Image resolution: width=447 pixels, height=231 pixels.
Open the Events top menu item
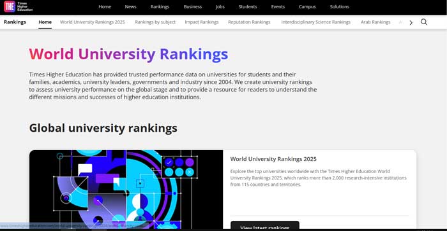278,6
